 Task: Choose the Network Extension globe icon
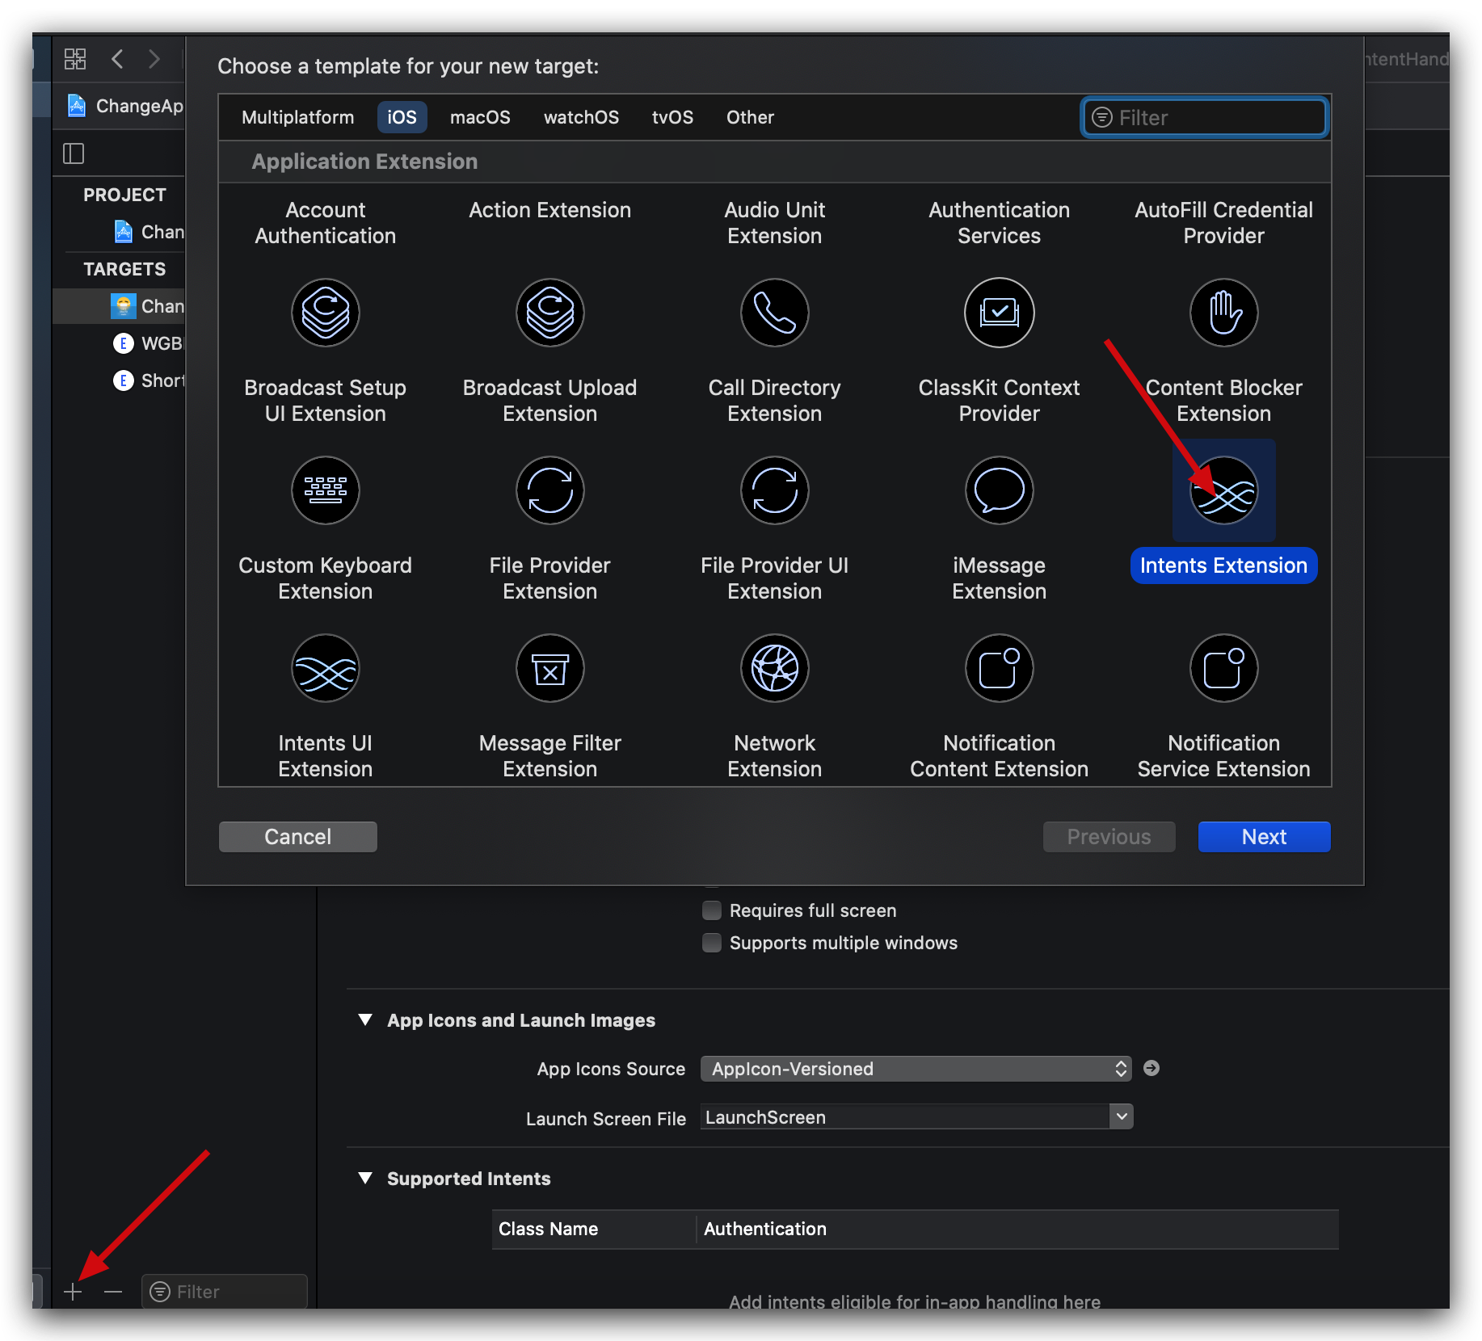click(x=774, y=668)
